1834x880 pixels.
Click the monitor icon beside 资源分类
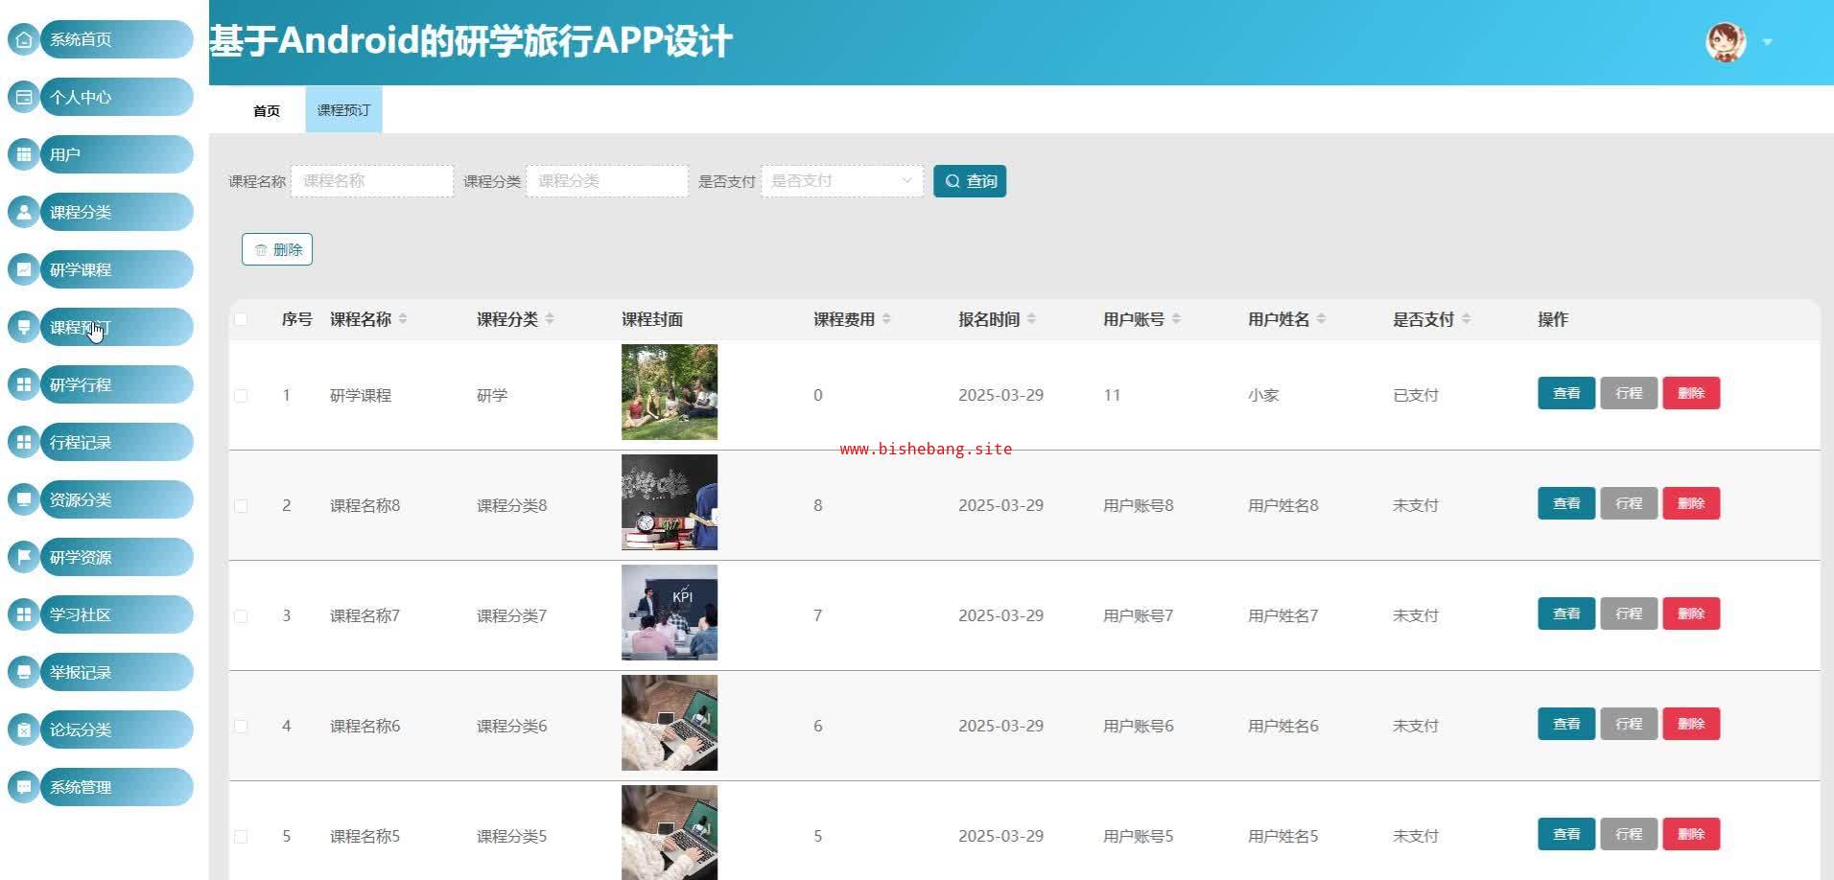tap(24, 499)
